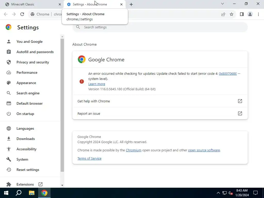
Task: Click the Learn more link
Action: tap(97, 84)
